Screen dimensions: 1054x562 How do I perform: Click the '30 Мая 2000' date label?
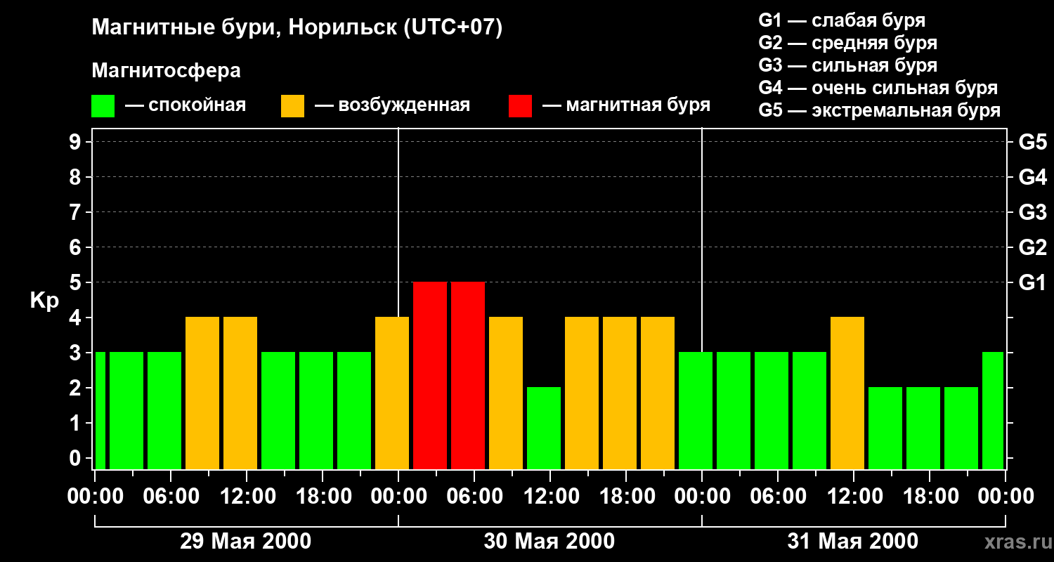pos(549,541)
